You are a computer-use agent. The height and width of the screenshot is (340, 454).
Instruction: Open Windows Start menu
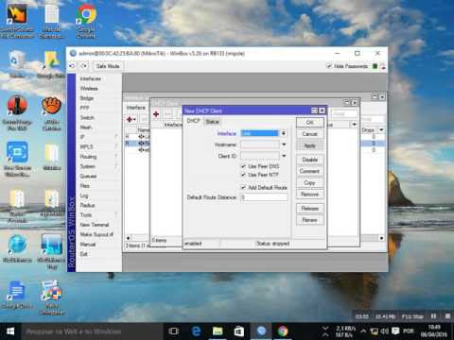coord(10,331)
